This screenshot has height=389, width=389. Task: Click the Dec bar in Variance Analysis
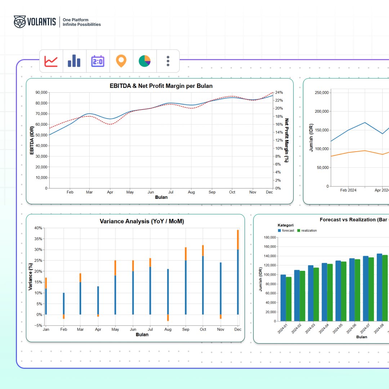click(238, 272)
